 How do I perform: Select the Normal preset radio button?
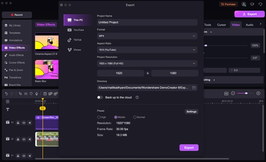point(135,117)
